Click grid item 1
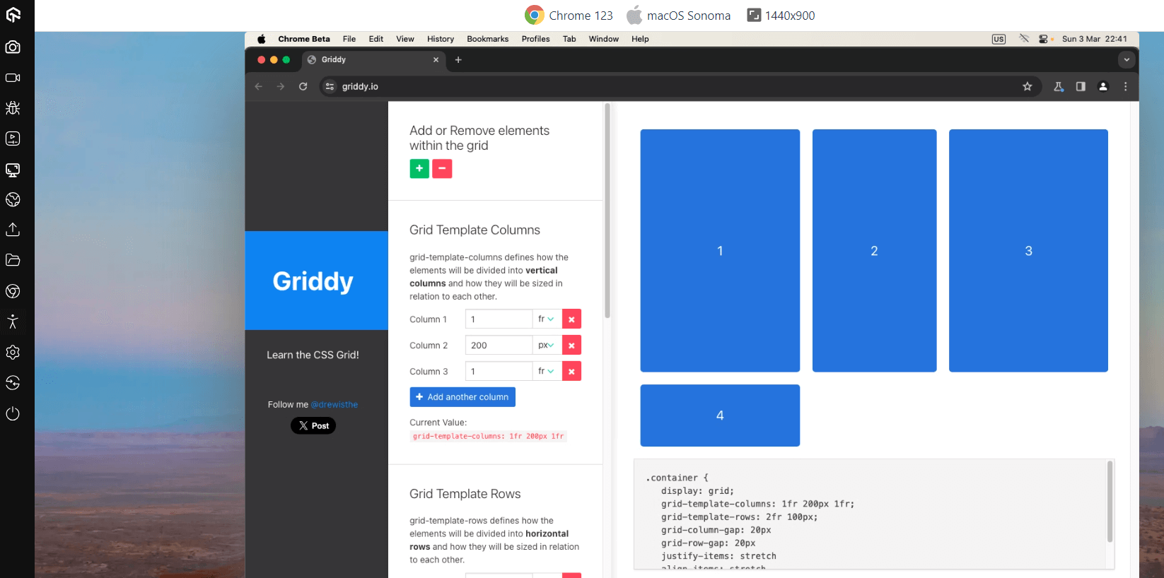Image resolution: width=1164 pixels, height=578 pixels. point(720,251)
